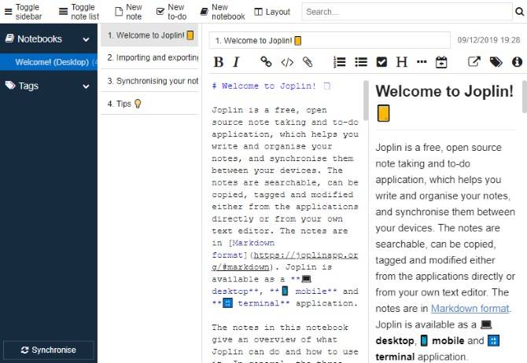Click the Synchronise button

(49, 350)
